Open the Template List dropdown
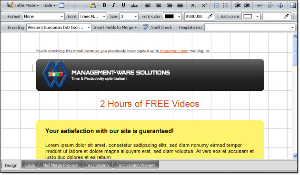 point(250,28)
